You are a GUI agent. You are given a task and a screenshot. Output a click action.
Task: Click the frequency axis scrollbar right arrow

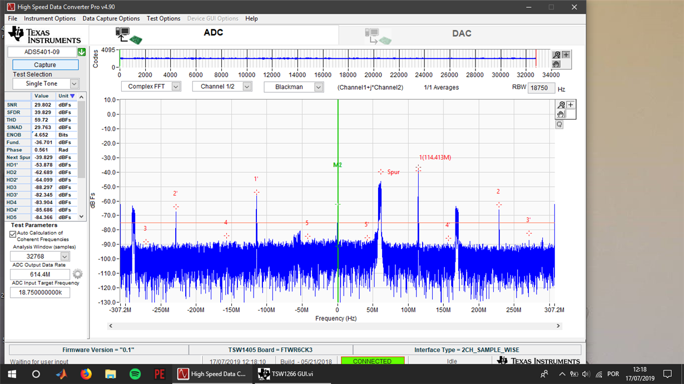pos(559,326)
